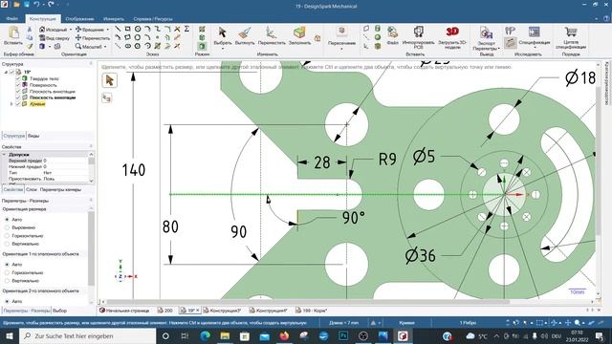Screen dimensions: 612x344
Task: Switch to Измерить ribbon tab
Action: pyautogui.click(x=114, y=19)
